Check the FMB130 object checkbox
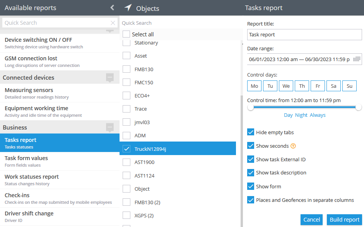 (126, 69)
